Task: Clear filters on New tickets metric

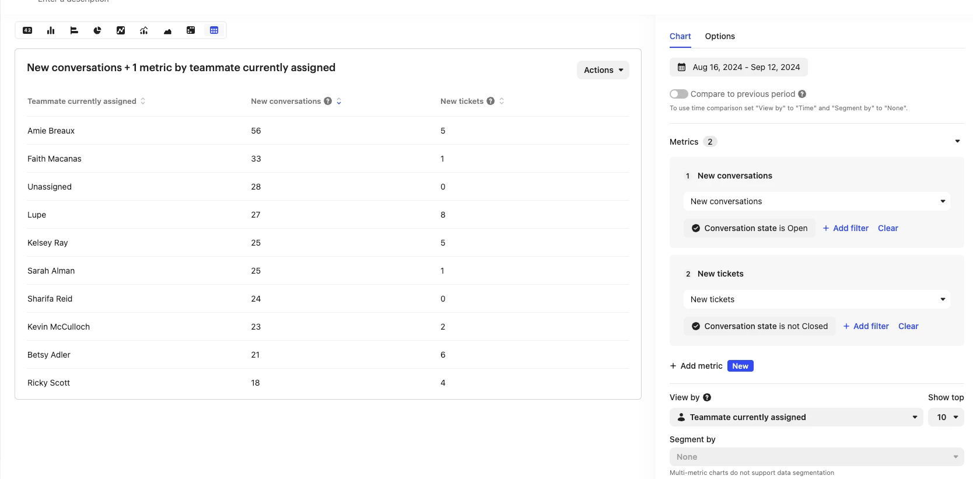Action: tap(908, 326)
